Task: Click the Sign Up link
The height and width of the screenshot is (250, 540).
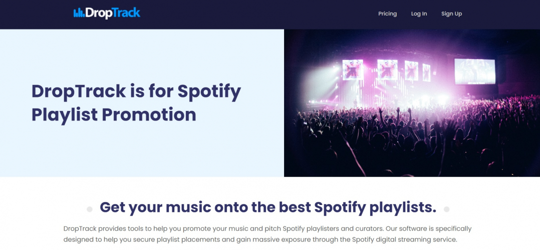Action: (x=451, y=14)
